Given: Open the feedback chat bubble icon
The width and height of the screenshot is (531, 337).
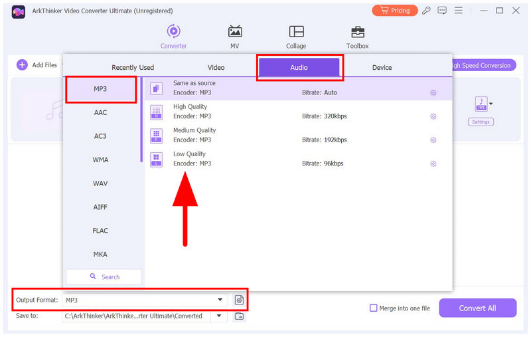Looking at the screenshot, I should (x=442, y=11).
